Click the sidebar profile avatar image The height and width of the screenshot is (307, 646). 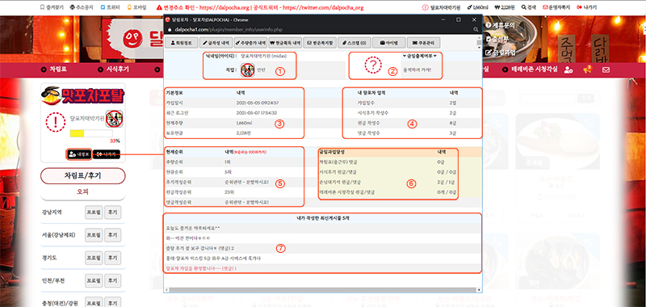point(115,118)
